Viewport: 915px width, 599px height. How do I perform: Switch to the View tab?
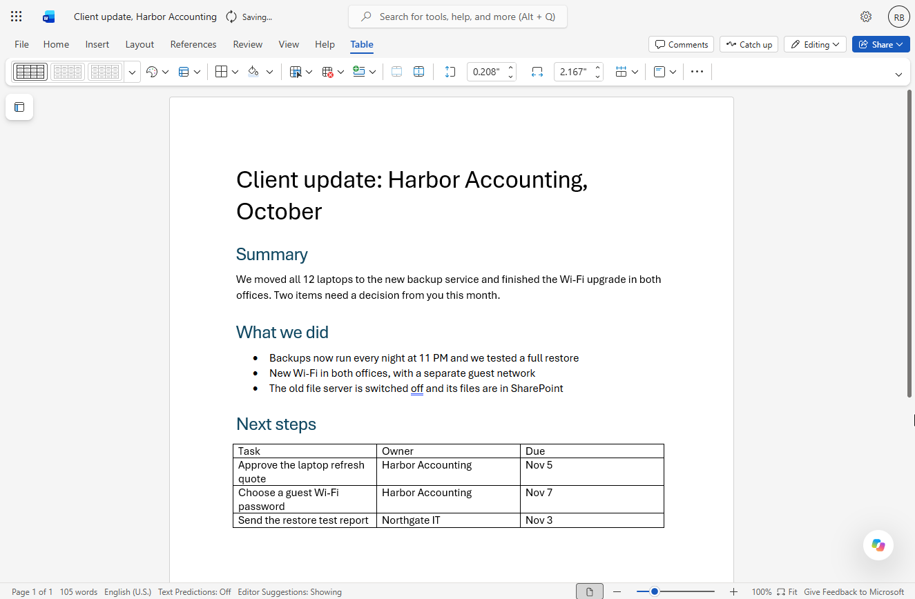point(289,44)
